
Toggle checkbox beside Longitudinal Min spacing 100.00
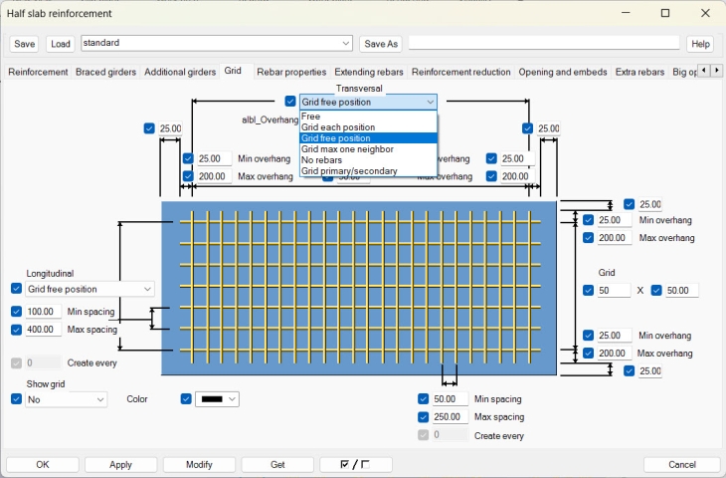16,312
